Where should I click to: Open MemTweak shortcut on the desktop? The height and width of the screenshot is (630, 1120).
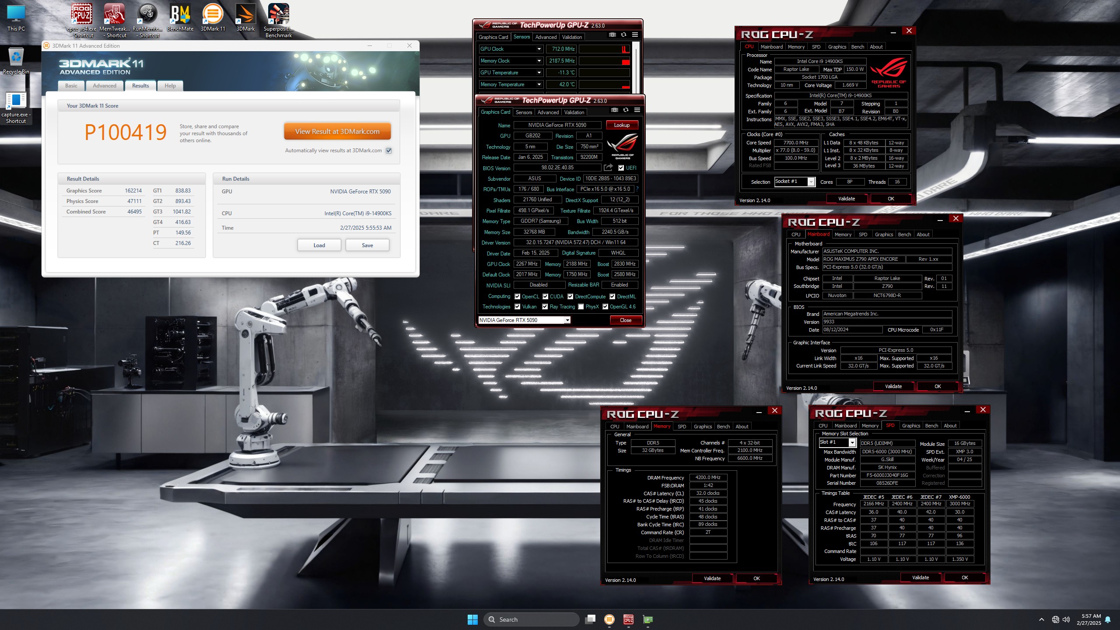coord(115,20)
